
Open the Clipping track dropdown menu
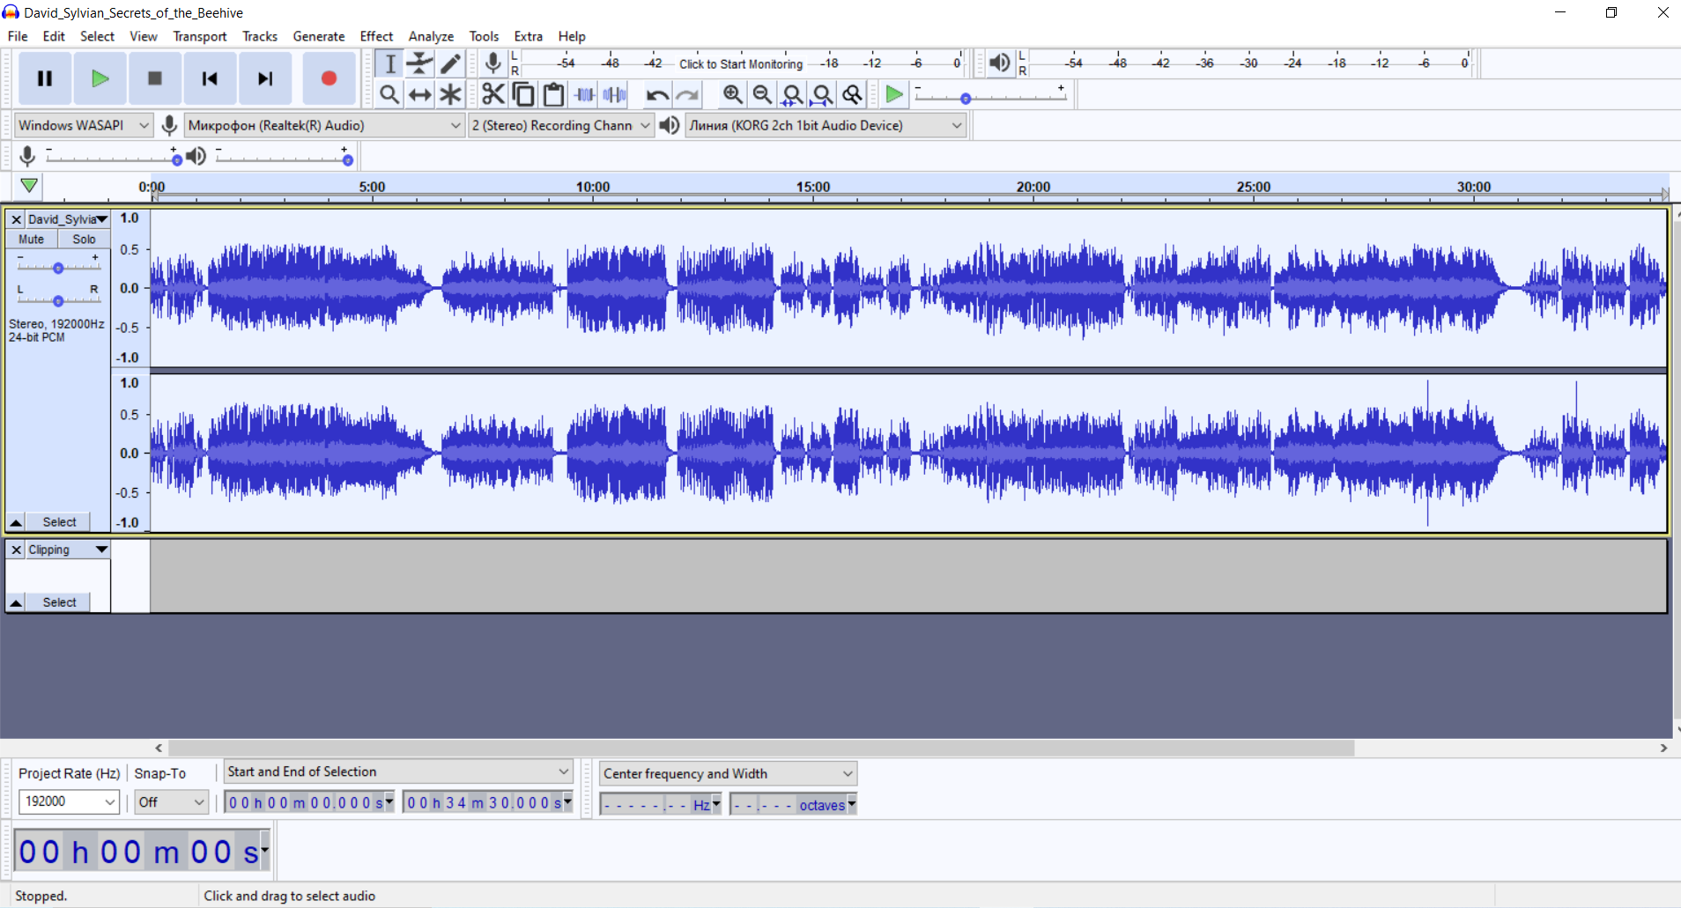click(67, 550)
